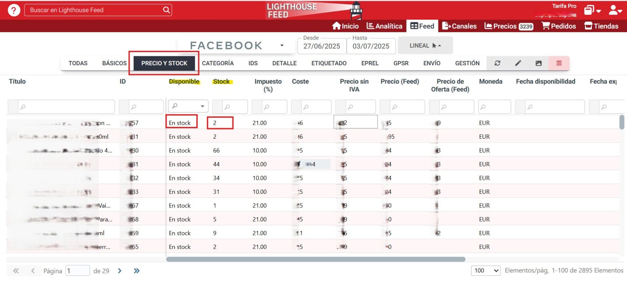This screenshot has width=627, height=286.
Task: Open the Disponible filter dropdown
Action: (x=188, y=106)
